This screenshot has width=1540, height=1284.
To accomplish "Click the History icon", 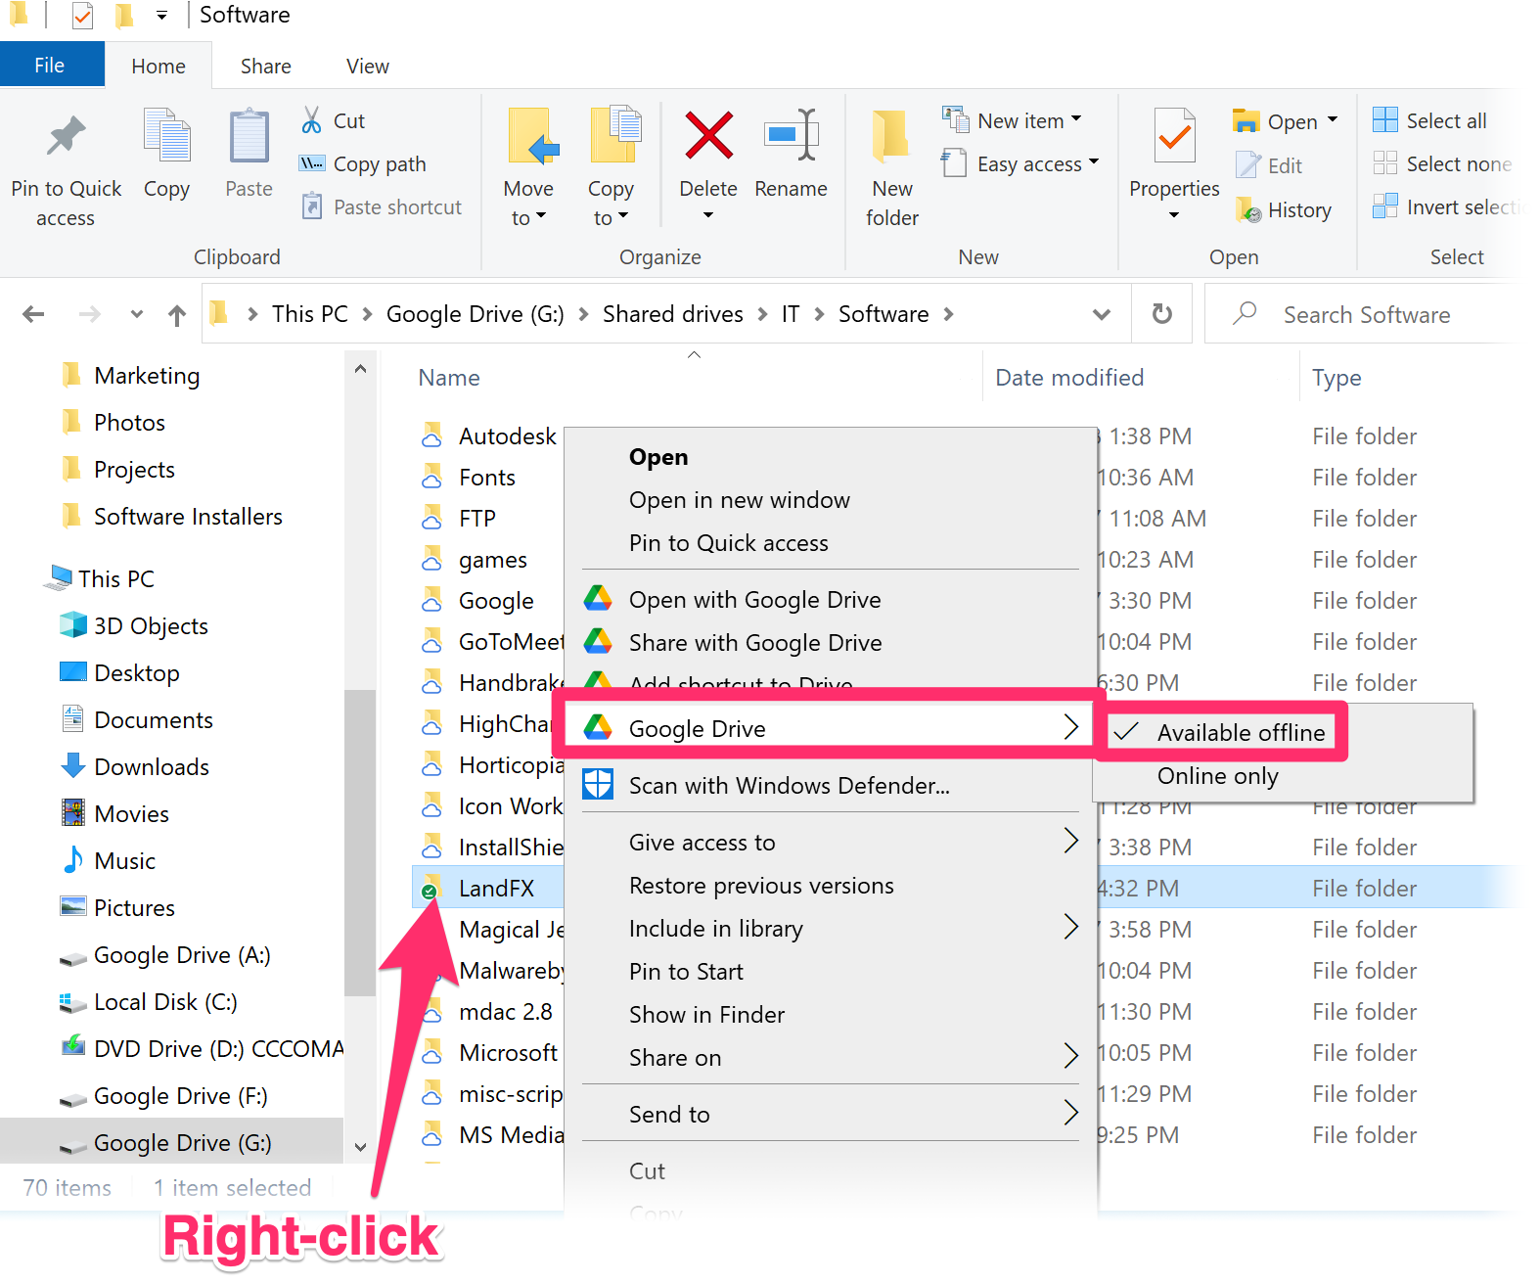I will click(1248, 209).
